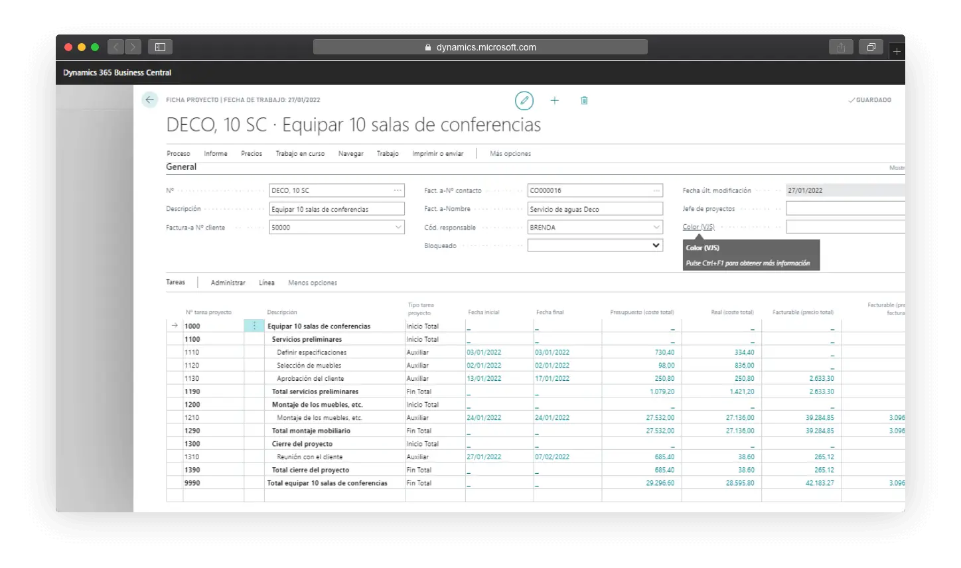
Task: Click the browser show tabs icon
Action: (871, 47)
